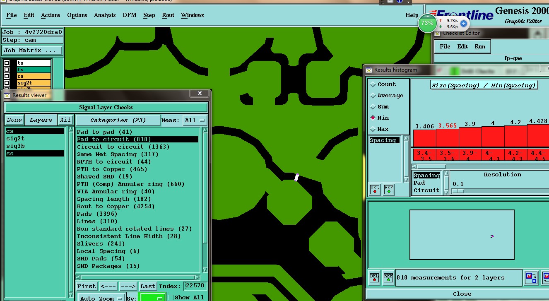The image size is (549, 301).
Task: Open the Auto Zoom dropdown
Action: click(x=101, y=298)
